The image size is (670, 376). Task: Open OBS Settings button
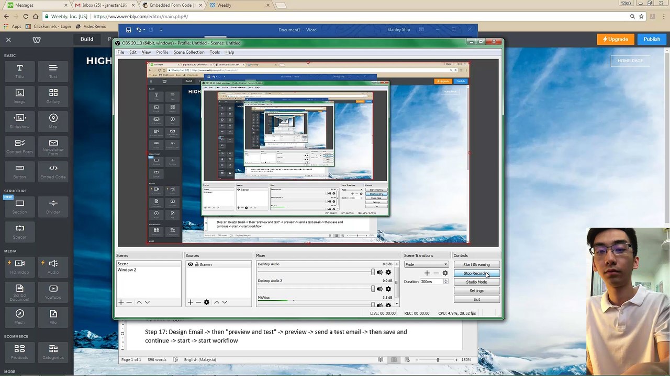pos(476,291)
